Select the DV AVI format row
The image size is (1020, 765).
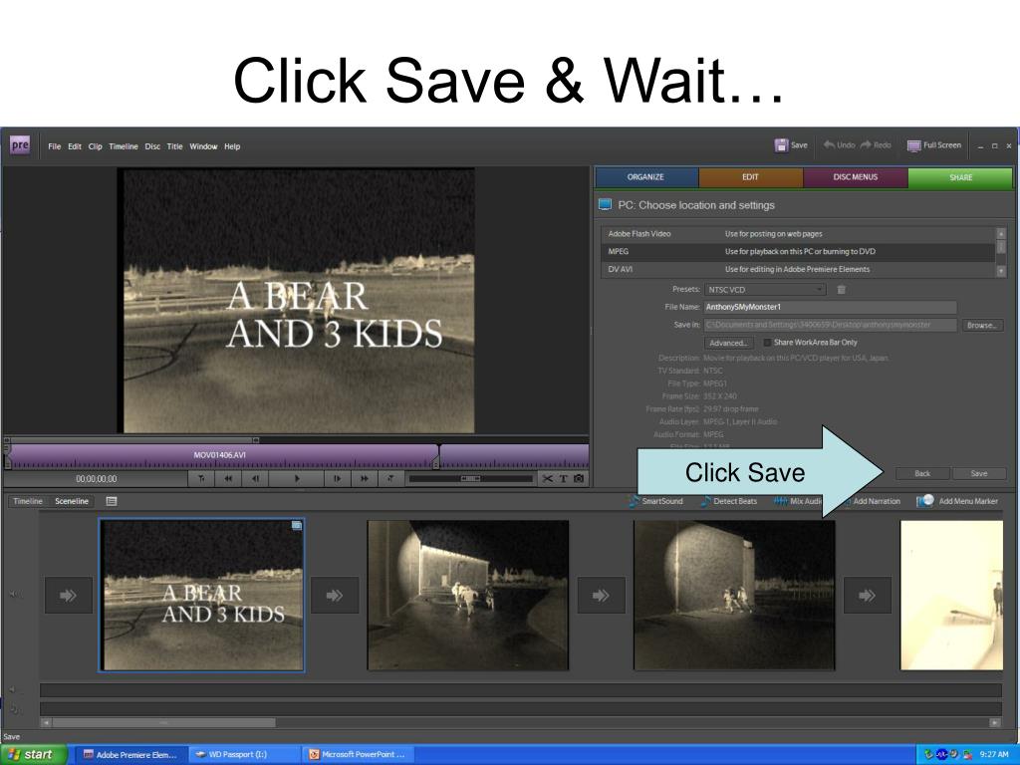tap(798, 269)
